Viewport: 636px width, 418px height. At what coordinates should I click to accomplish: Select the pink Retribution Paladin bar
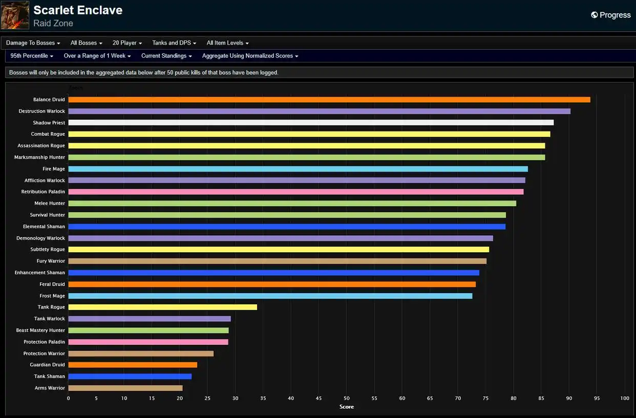[296, 192]
